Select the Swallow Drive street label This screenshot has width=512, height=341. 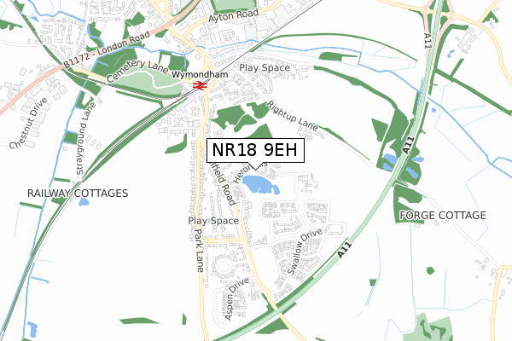click(x=305, y=251)
